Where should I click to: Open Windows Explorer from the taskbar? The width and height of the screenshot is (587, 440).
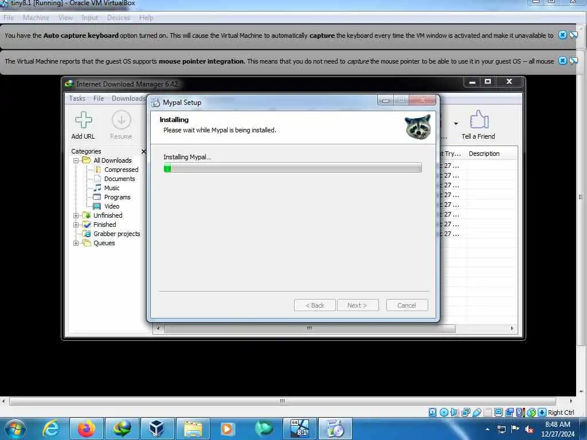pos(193,429)
